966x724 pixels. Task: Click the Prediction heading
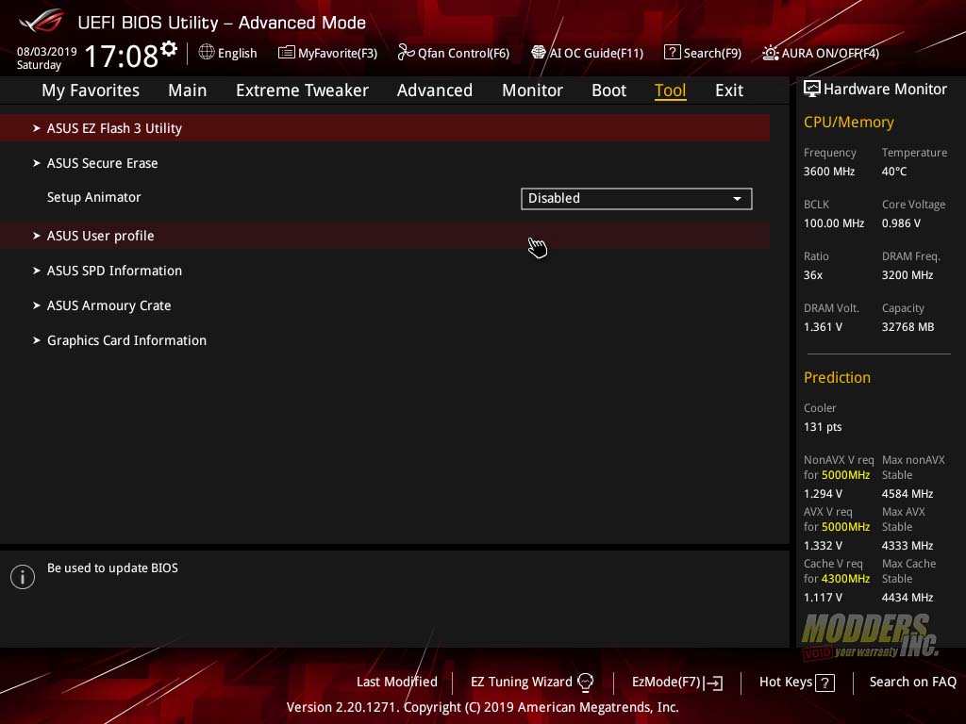point(838,377)
